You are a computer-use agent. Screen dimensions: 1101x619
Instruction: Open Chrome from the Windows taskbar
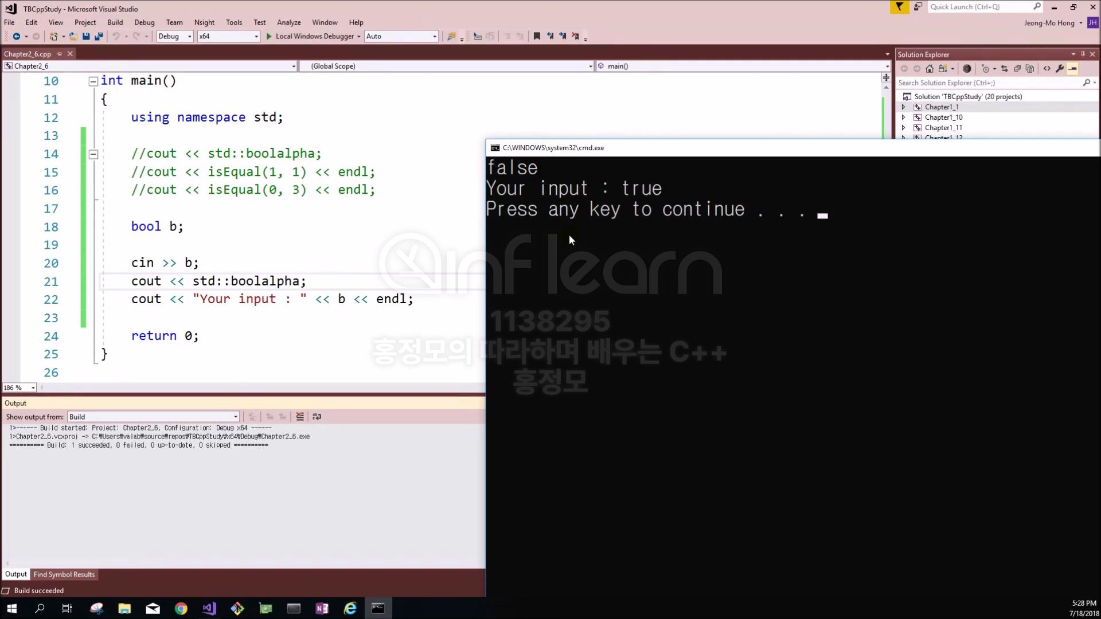(x=181, y=608)
